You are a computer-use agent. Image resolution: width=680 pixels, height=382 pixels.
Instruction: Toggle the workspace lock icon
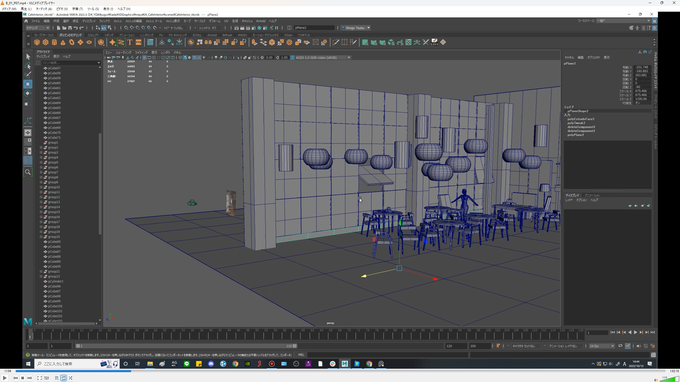pyautogui.click(x=654, y=21)
